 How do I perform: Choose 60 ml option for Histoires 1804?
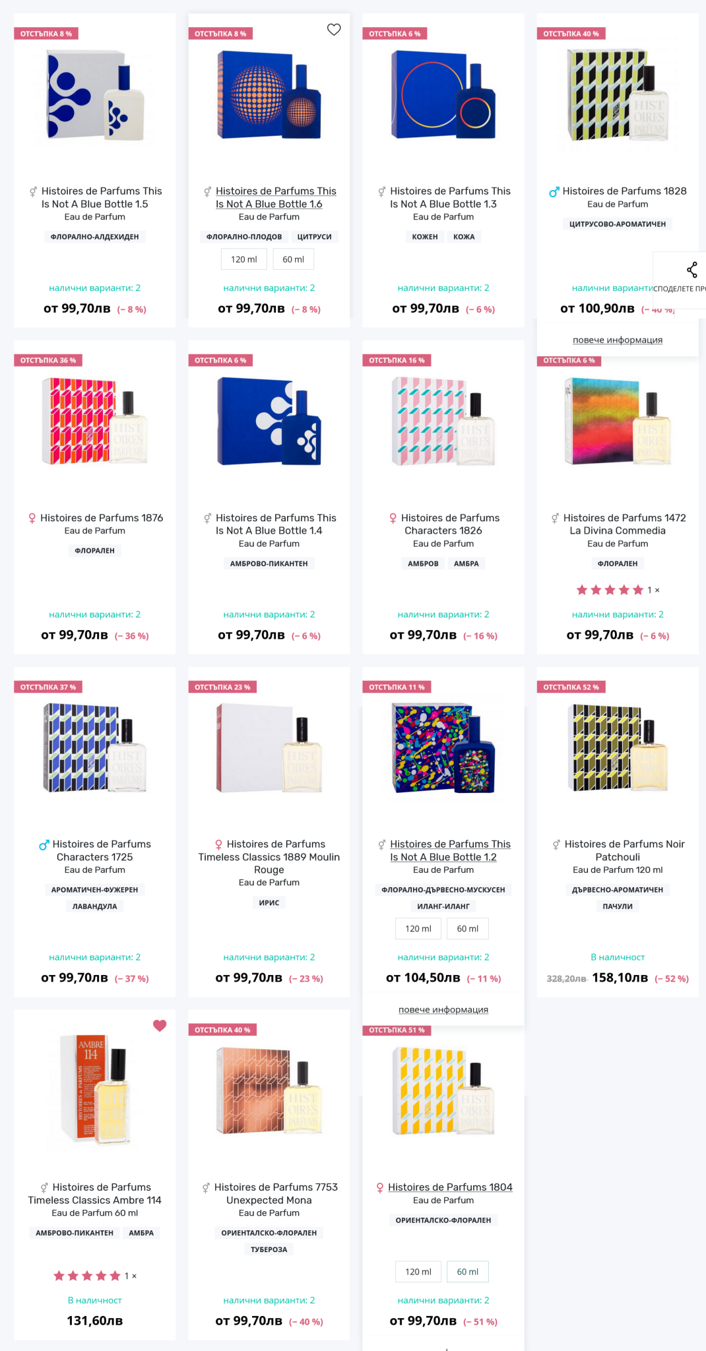(x=467, y=1272)
